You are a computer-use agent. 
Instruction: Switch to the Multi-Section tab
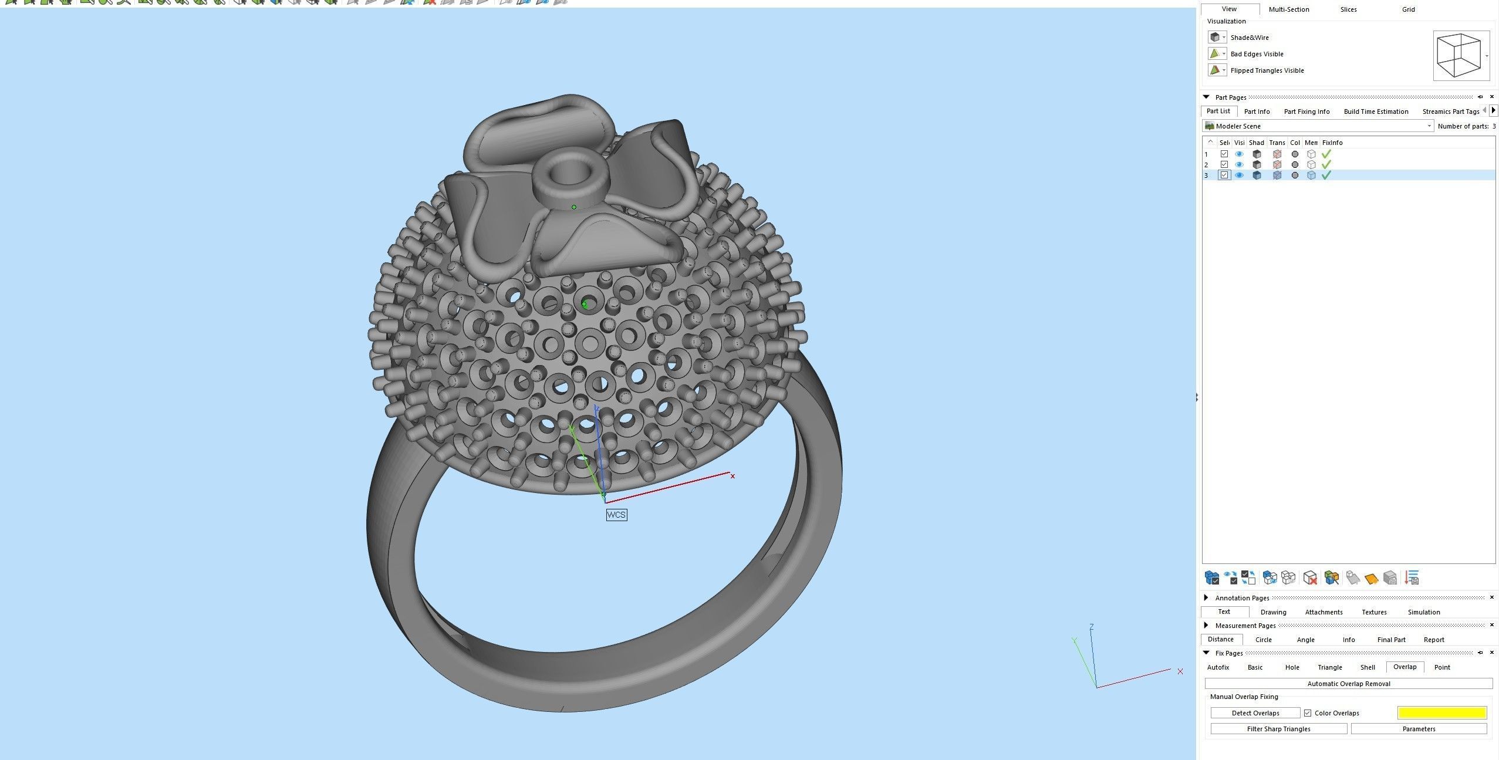click(x=1289, y=9)
